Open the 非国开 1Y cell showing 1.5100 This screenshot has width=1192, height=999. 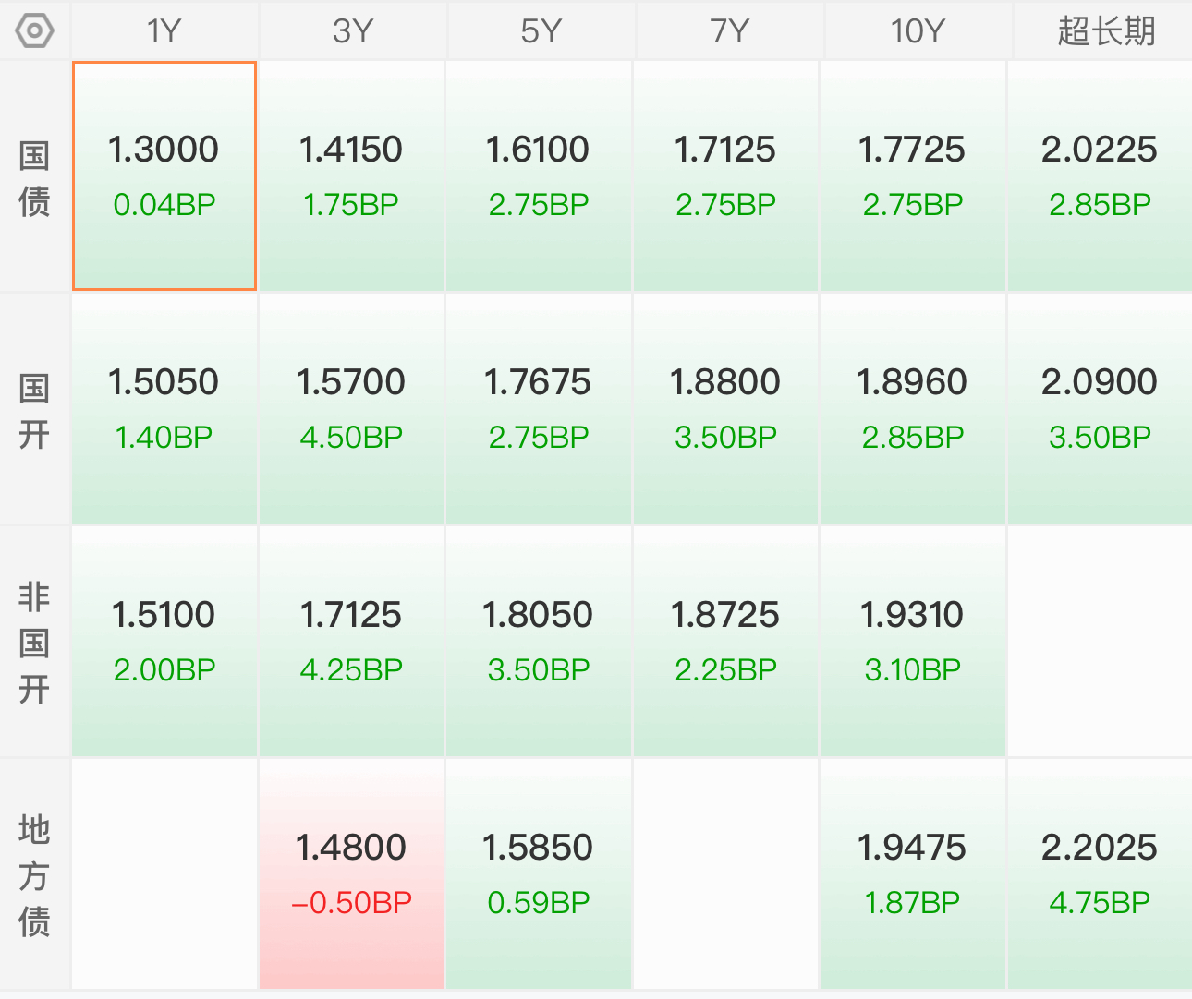point(164,642)
